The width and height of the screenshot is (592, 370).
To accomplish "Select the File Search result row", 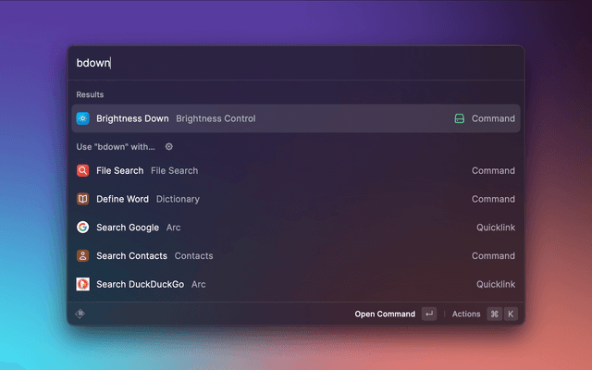I will [x=296, y=170].
